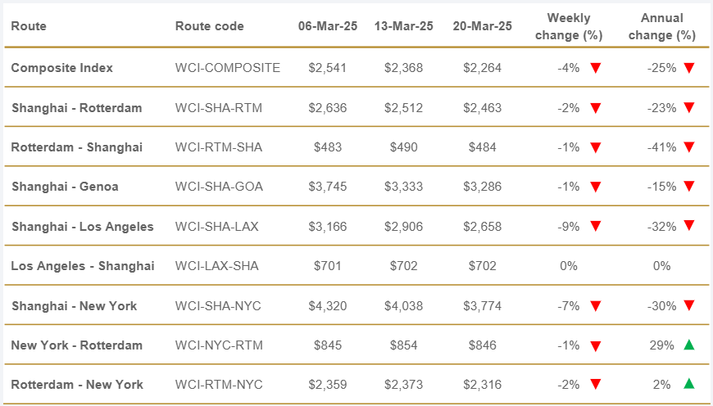Click the Annual change (%) header

(663, 26)
